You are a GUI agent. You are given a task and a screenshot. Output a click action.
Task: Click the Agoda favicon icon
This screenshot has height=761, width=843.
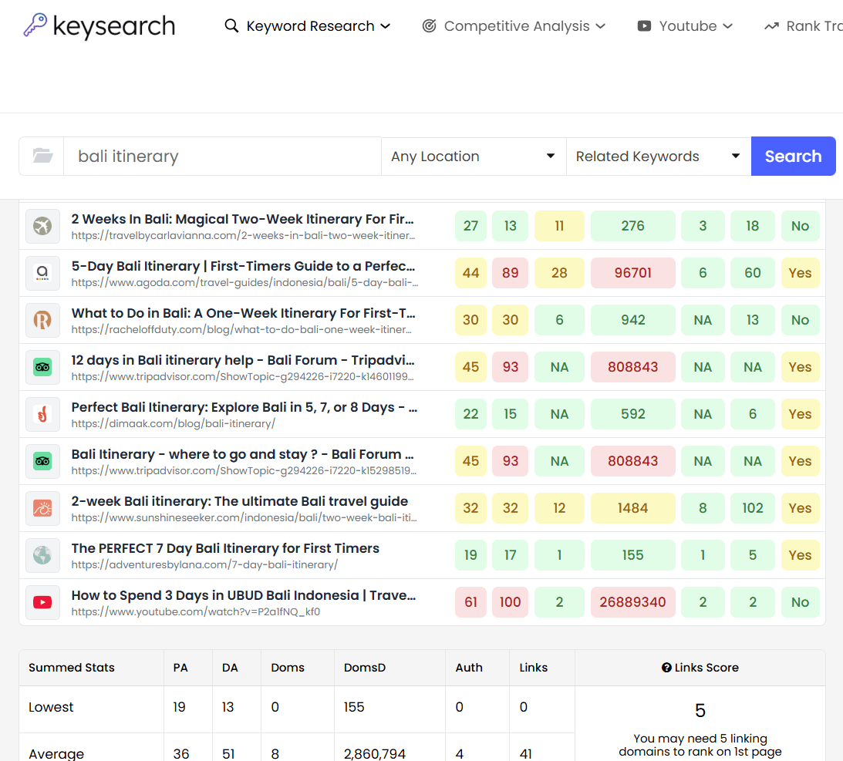(x=42, y=273)
